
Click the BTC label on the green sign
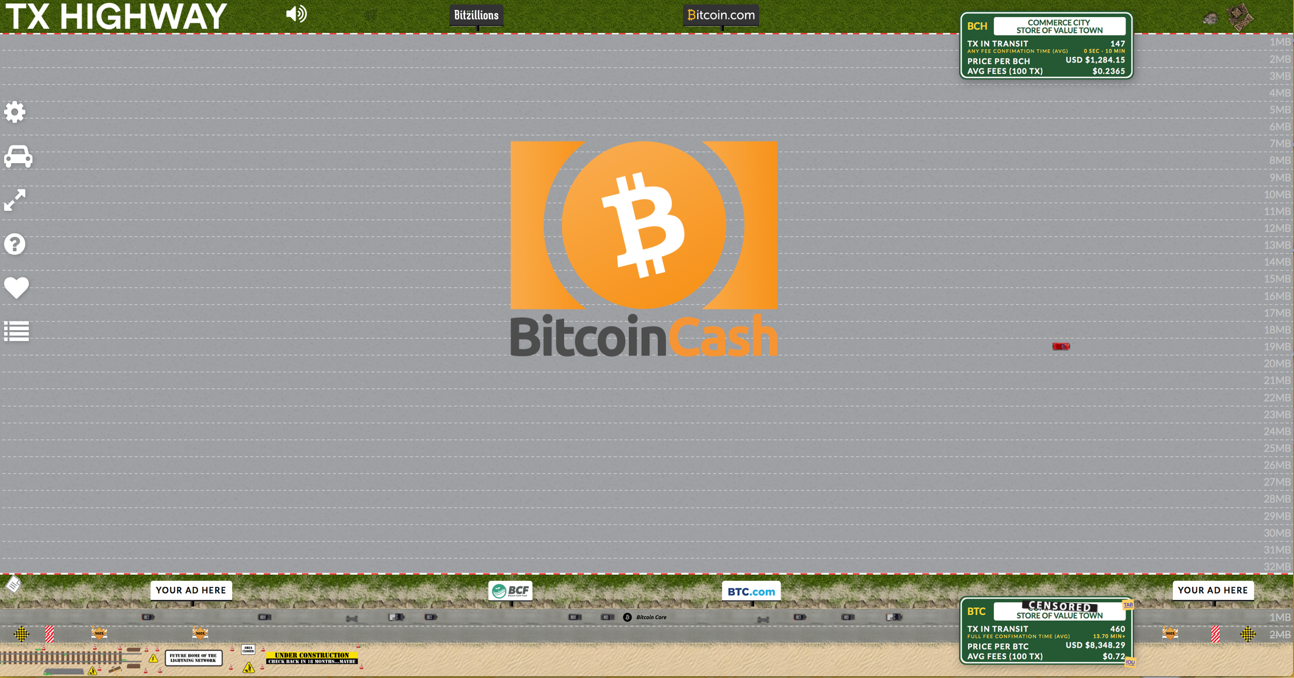click(977, 611)
